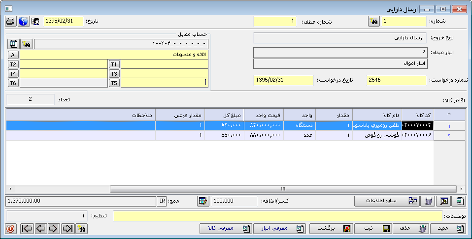Screen dimensions: 472x239
Task: Click the window system icon in title bar
Action: tap(9, 9)
